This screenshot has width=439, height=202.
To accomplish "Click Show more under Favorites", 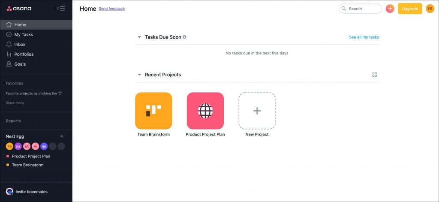I will point(15,103).
